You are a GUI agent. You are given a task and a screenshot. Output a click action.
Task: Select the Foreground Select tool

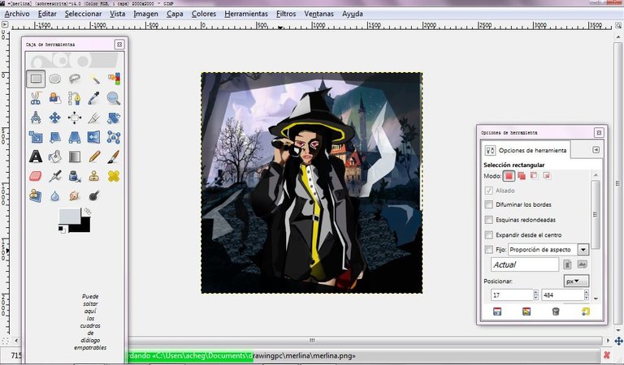pyautogui.click(x=55, y=98)
